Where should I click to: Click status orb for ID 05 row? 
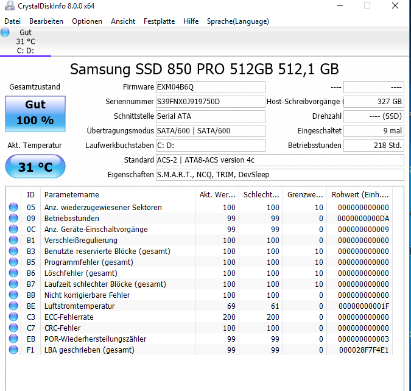pos(13,207)
